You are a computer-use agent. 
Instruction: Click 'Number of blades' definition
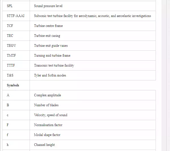pos(46,105)
